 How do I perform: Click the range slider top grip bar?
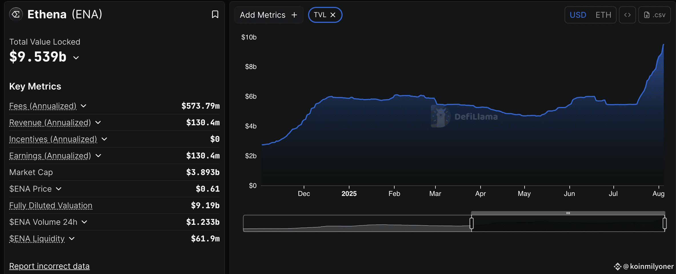tap(568, 213)
